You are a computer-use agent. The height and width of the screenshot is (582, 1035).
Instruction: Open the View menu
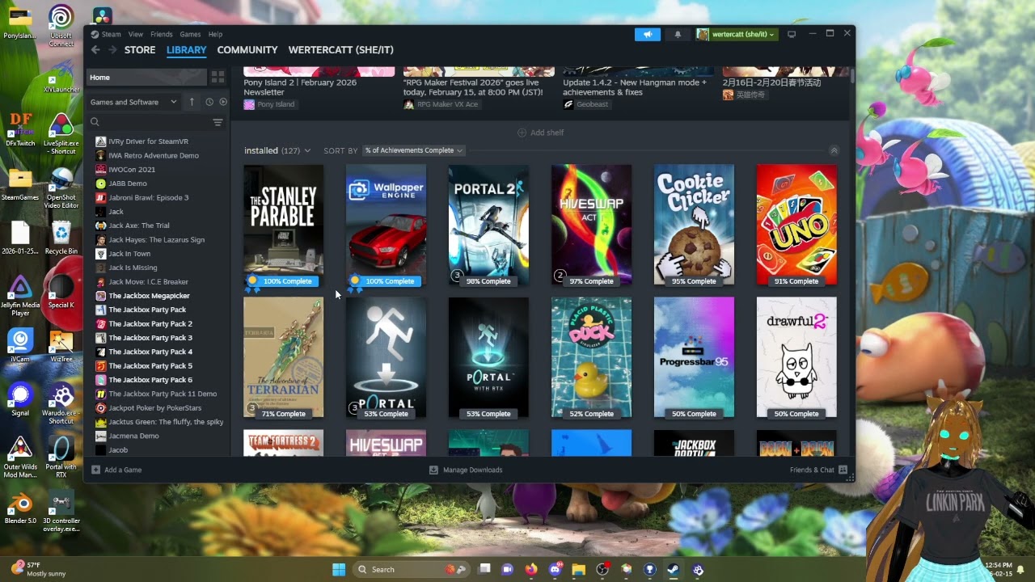tap(135, 34)
